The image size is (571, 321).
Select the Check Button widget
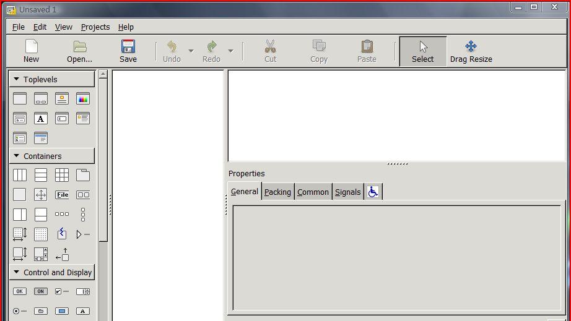pos(62,291)
